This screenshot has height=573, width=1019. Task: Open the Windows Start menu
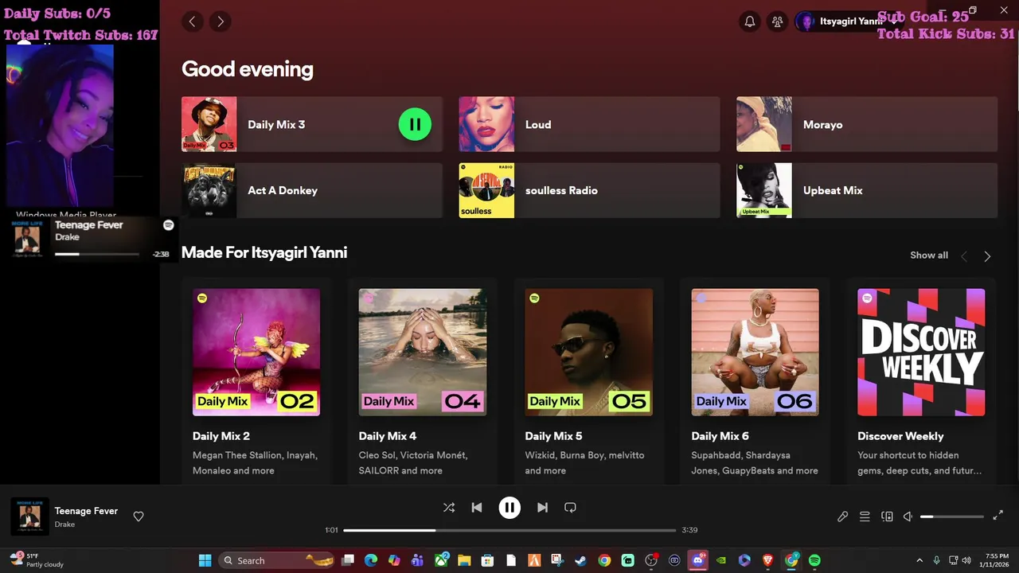(205, 560)
